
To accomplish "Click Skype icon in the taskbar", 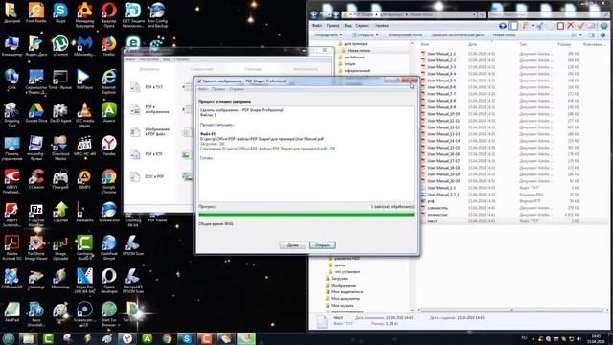I will click(x=187, y=338).
